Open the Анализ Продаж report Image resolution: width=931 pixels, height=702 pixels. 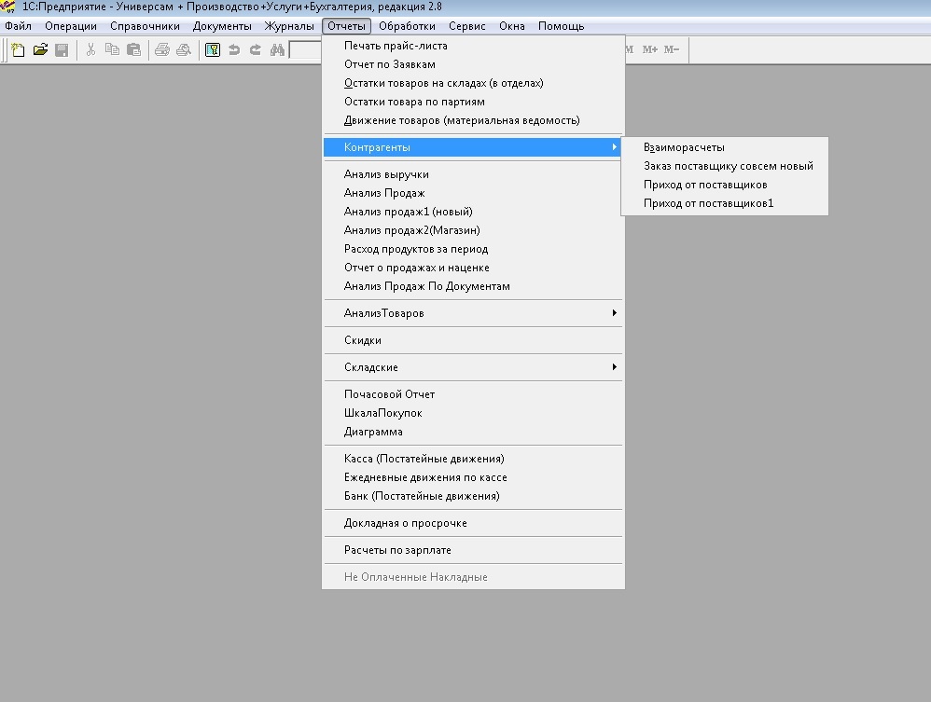pyautogui.click(x=473, y=193)
